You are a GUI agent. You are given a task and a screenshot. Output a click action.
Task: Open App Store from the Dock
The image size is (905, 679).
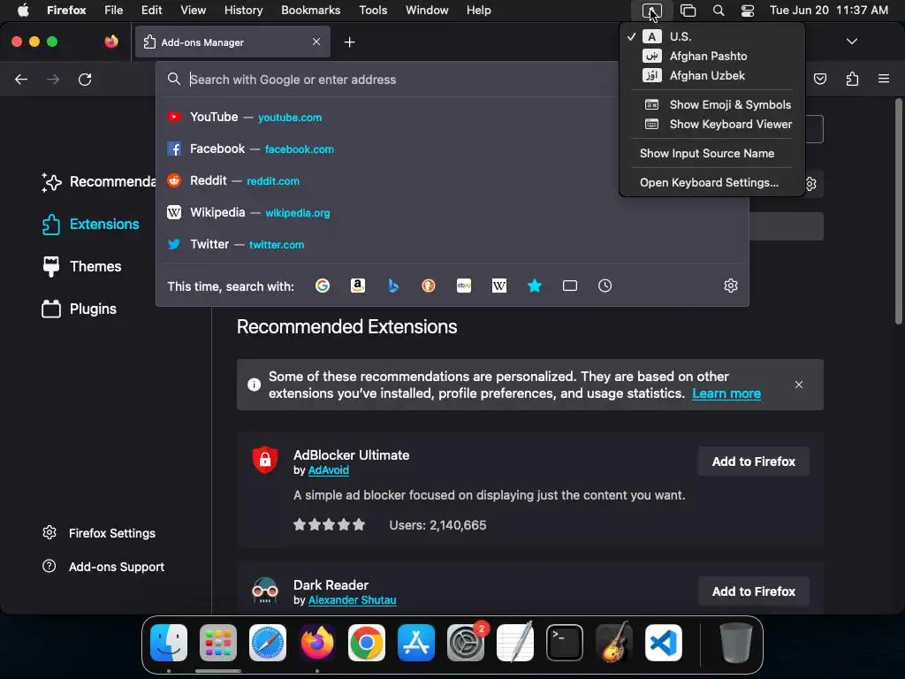416,643
